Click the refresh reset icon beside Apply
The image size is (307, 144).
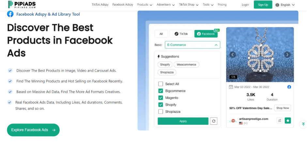[214, 121]
